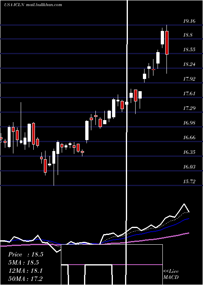Image resolution: width=203 pixels, height=285 pixels.
Task: Click the '<<Live MACD' label
Action: tap(171, 274)
